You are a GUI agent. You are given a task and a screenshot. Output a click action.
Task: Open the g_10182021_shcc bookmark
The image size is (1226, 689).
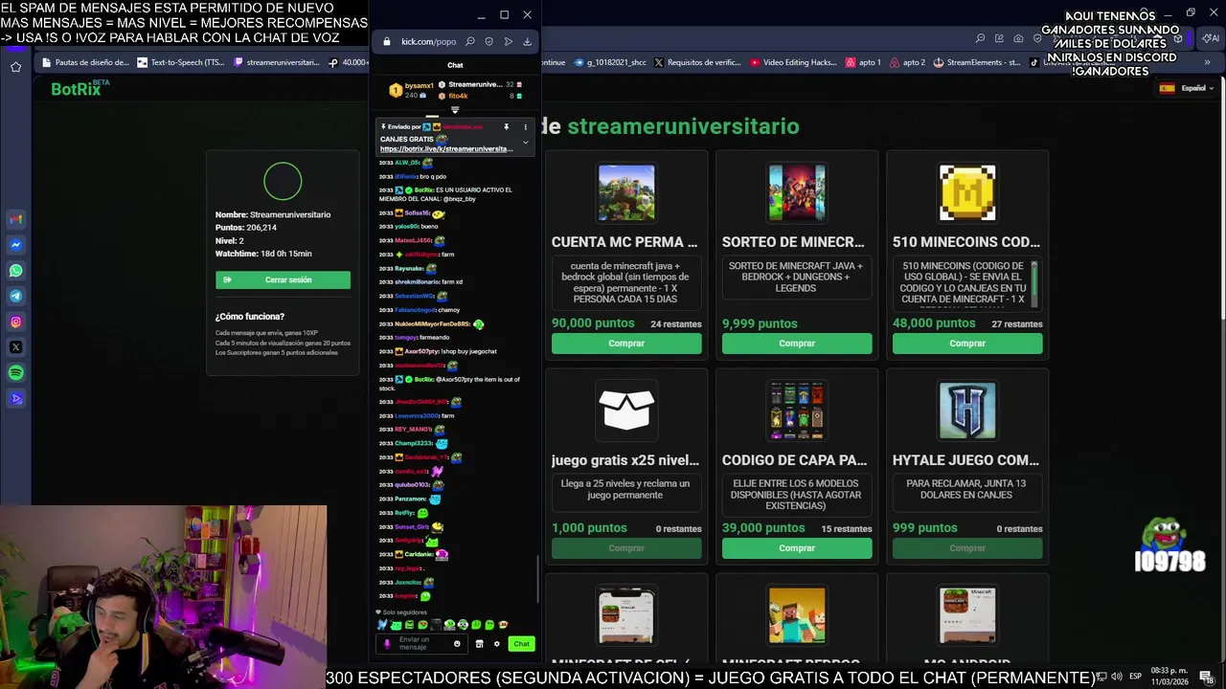point(609,63)
